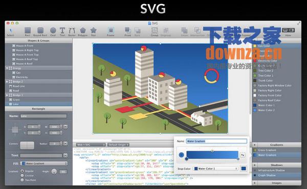Select the Gas shape row

[x=38, y=73]
